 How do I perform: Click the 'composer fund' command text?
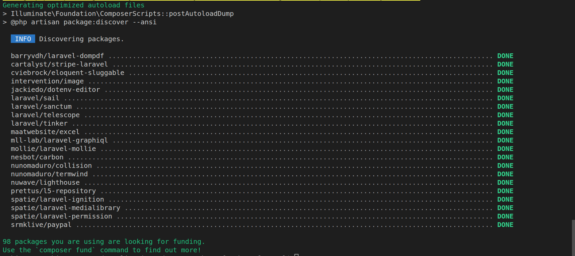point(67,250)
